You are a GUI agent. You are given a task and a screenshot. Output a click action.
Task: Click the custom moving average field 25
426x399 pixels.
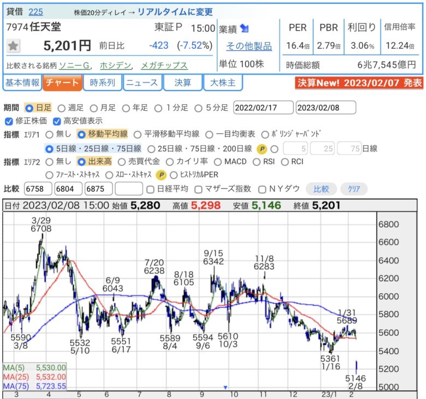[322, 148]
